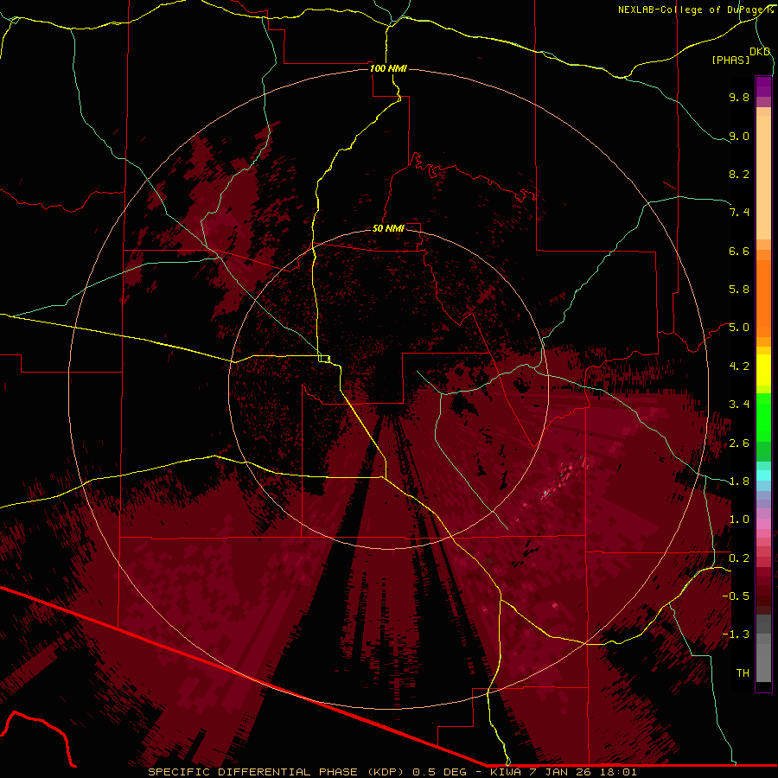Click the 3.4 scale value
Image resolution: width=778 pixels, height=778 pixels.
pyautogui.click(x=739, y=405)
